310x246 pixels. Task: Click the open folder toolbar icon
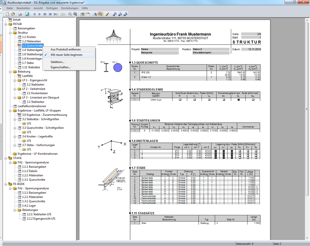[12, 14]
